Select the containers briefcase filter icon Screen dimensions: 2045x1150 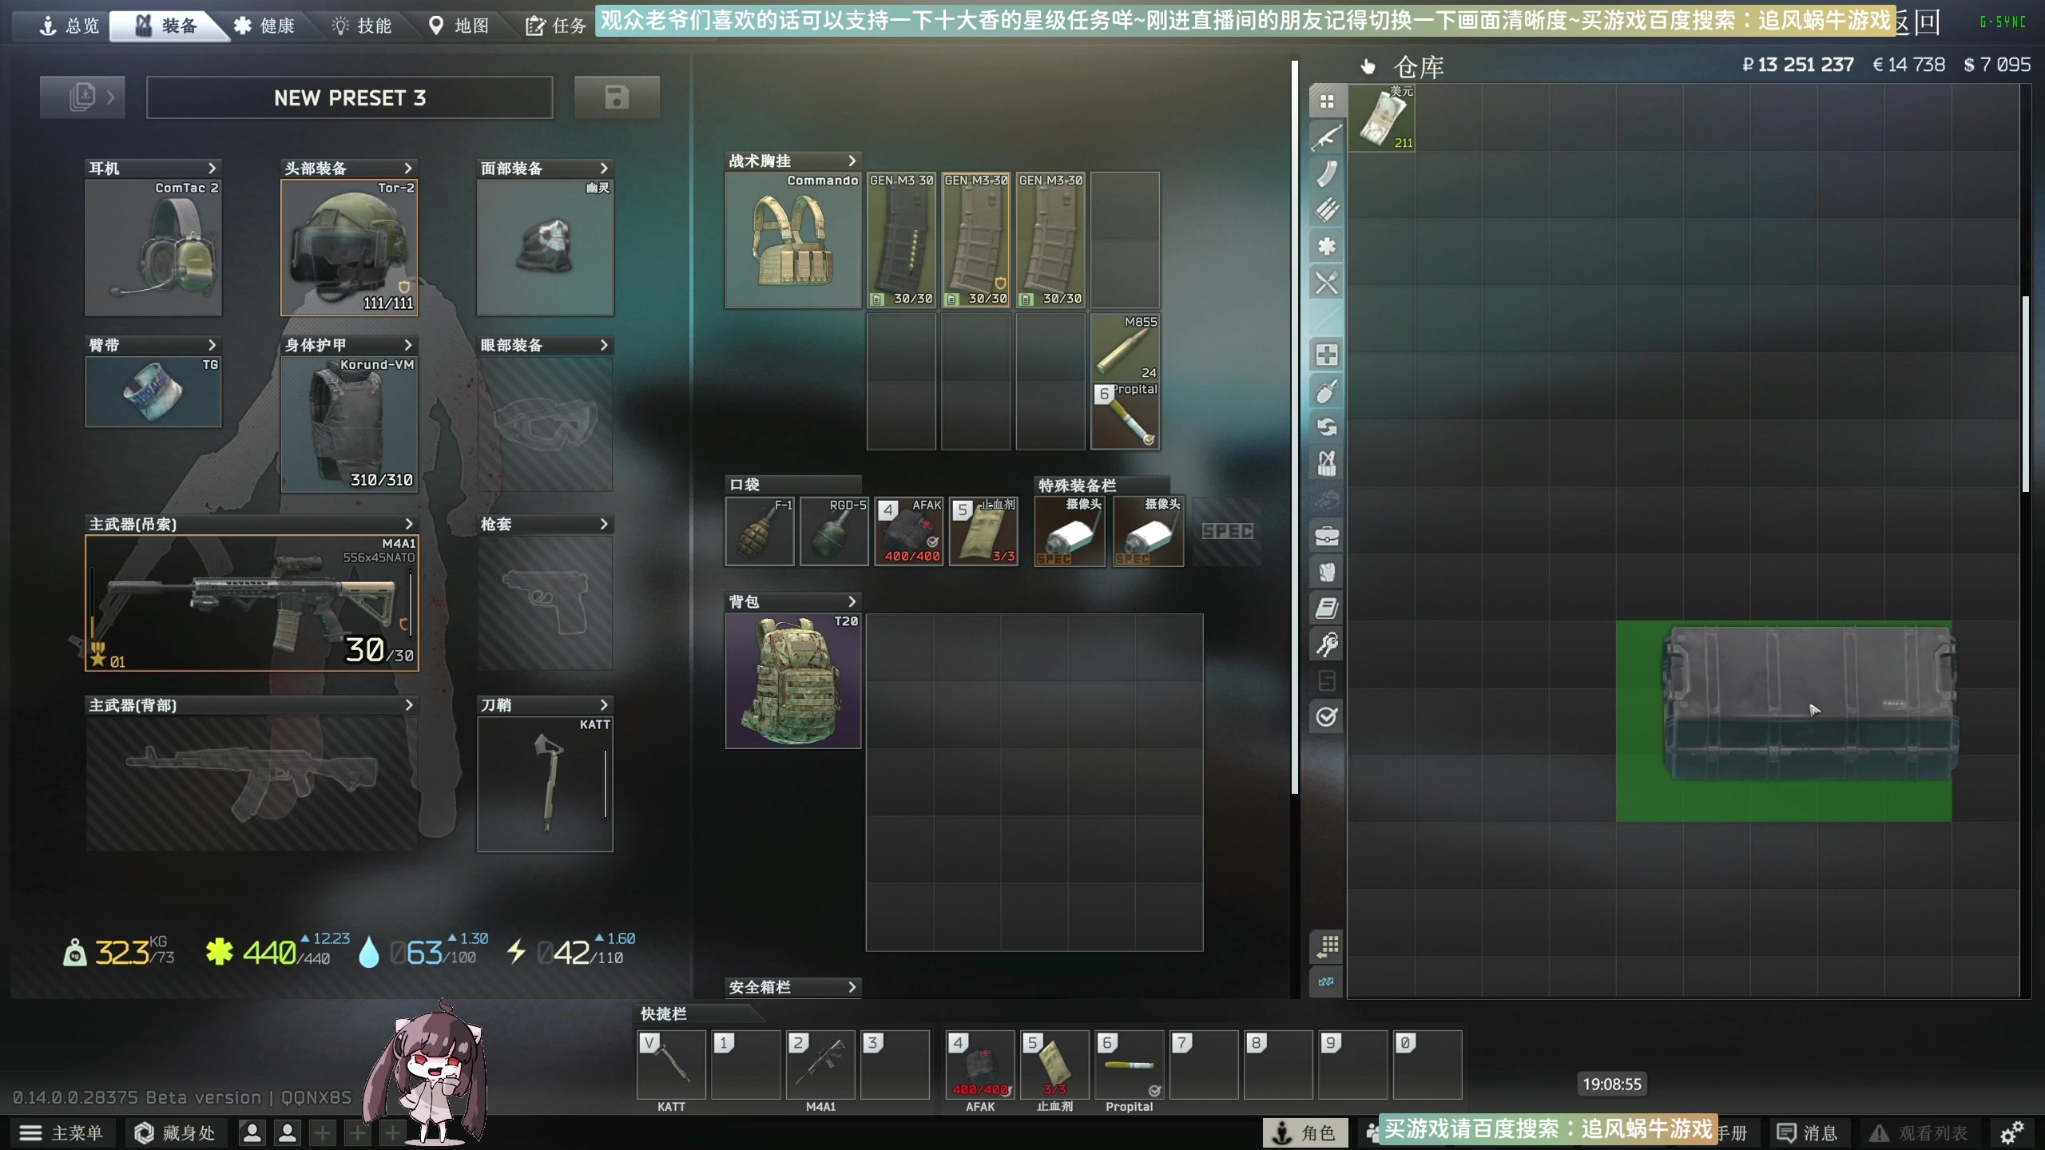[x=1326, y=535]
